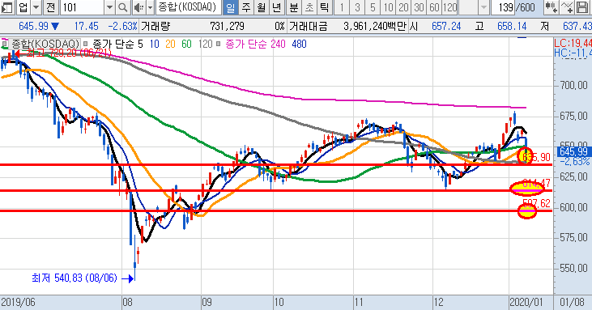Screen dimensions: 592x310
Task: Select the 일 (daily) period toggle
Action: 230,7
